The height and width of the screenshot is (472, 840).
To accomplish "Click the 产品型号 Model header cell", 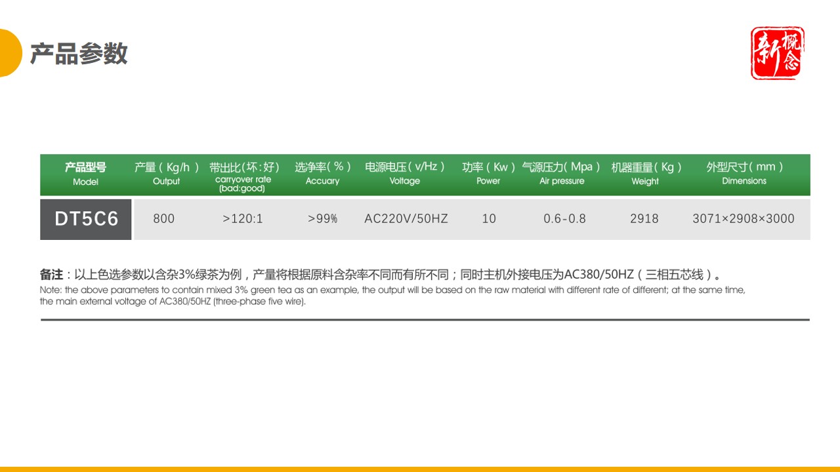I will (85, 174).
